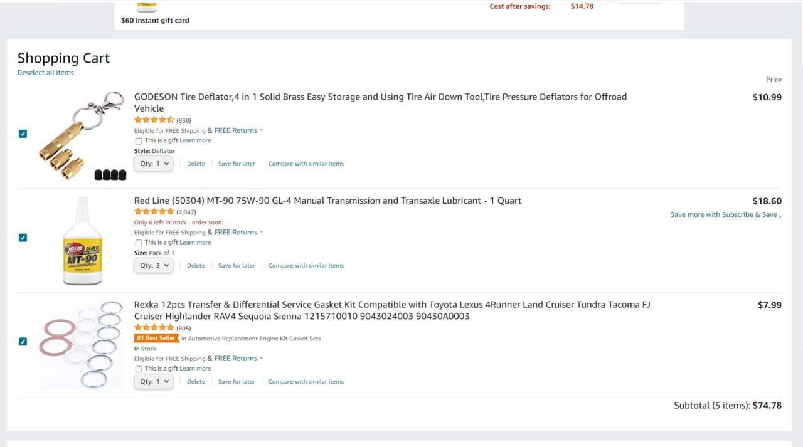Open quantity dropdown for Red Line MT-90
The image size is (803, 447).
click(x=154, y=265)
